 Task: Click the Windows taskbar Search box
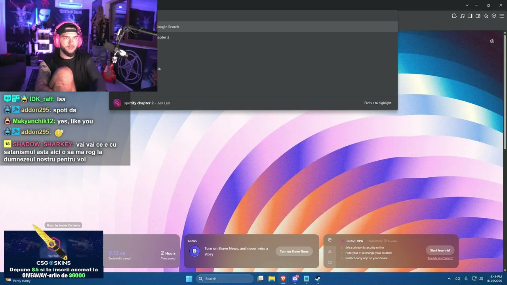point(225,279)
